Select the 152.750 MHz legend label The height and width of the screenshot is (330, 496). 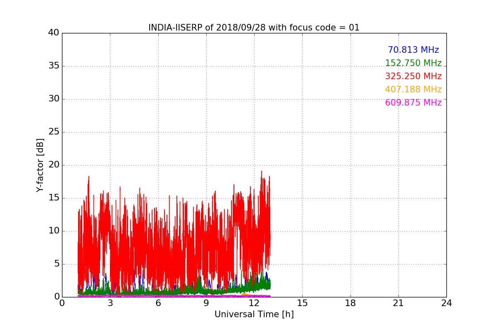[x=413, y=63]
